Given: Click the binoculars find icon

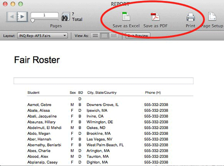Looking at the screenshot, I should point(66,17).
